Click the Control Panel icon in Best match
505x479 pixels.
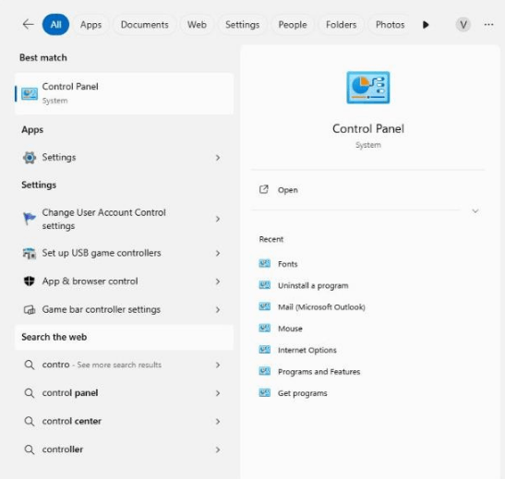[x=30, y=93]
